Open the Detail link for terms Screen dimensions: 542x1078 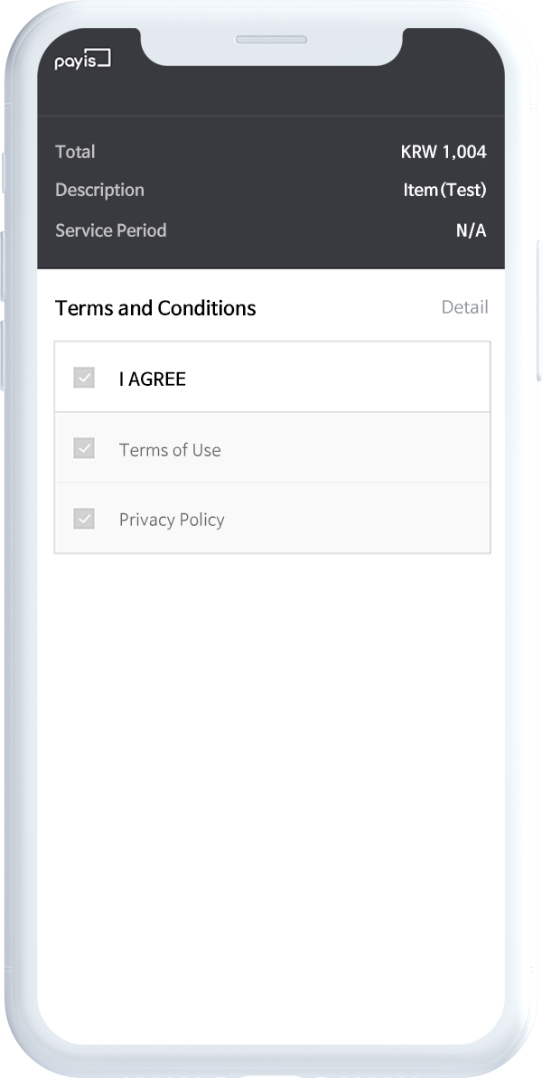click(x=464, y=306)
